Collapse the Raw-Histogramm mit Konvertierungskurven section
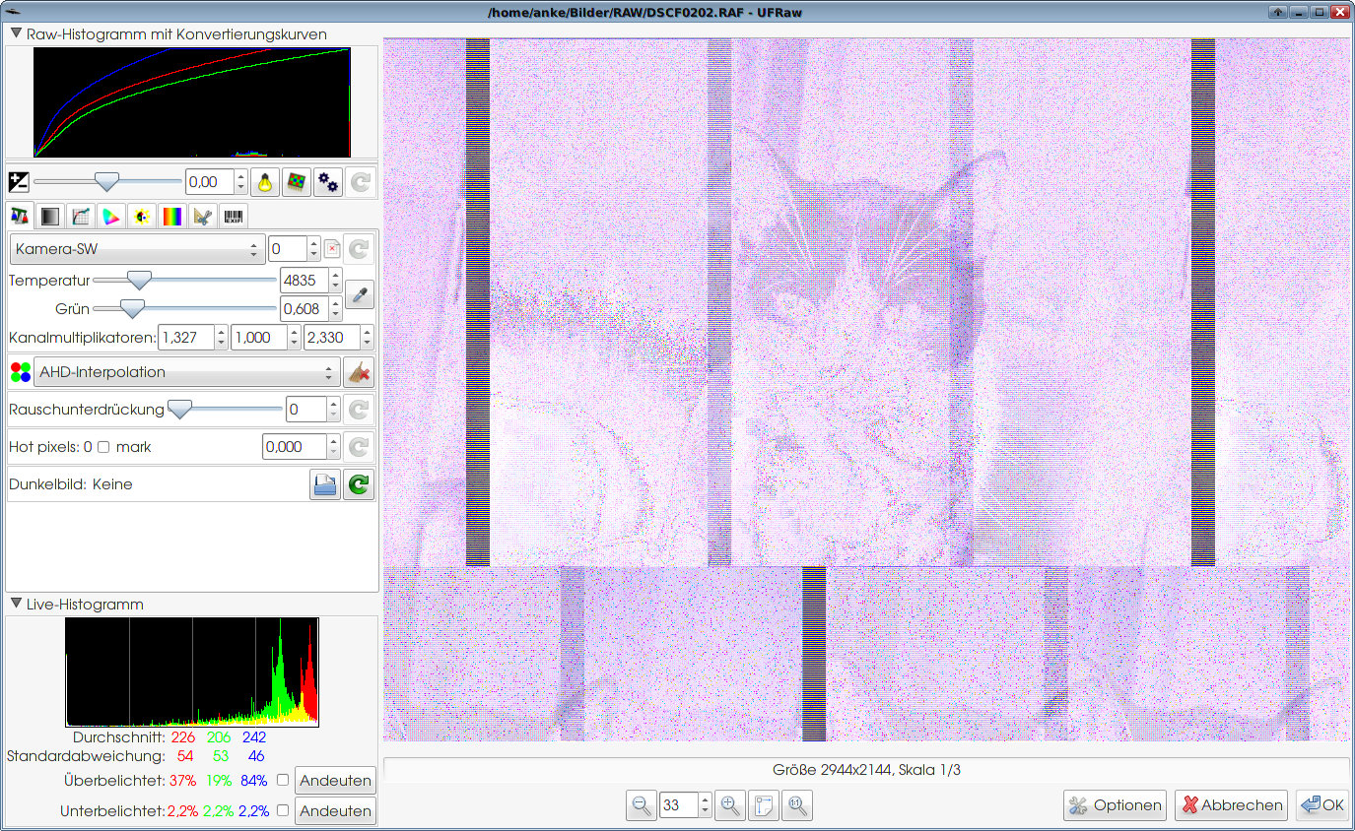The image size is (1355, 831). (16, 33)
